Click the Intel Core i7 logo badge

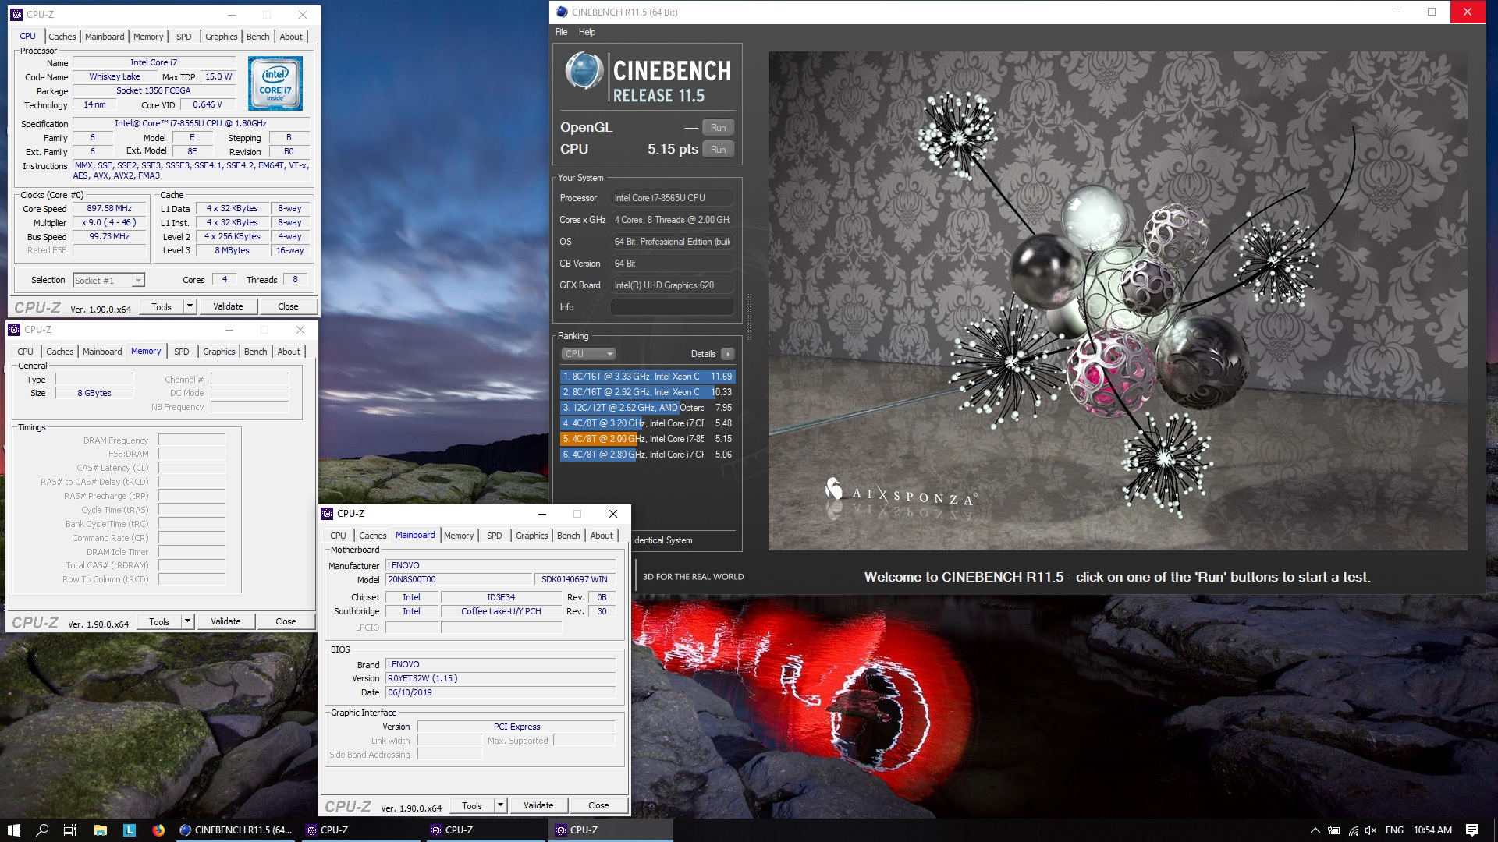275,83
